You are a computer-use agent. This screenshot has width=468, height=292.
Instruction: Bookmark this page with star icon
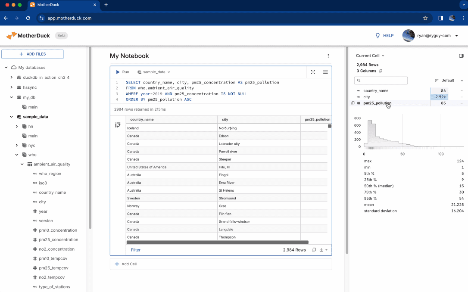click(425, 18)
